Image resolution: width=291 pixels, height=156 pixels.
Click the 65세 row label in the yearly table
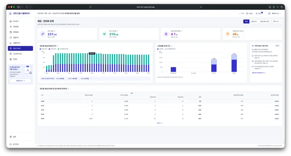(x=42, y=119)
